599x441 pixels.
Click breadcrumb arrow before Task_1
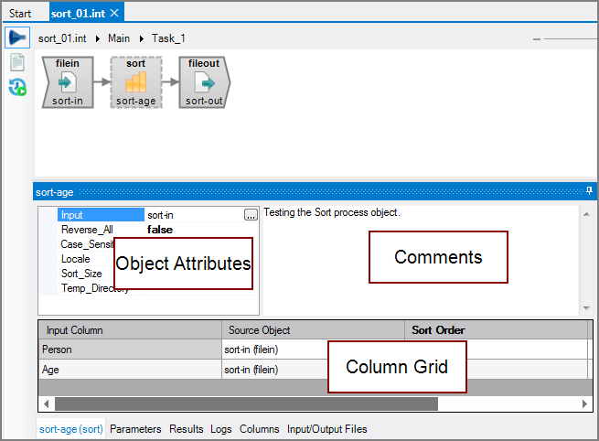[143, 38]
